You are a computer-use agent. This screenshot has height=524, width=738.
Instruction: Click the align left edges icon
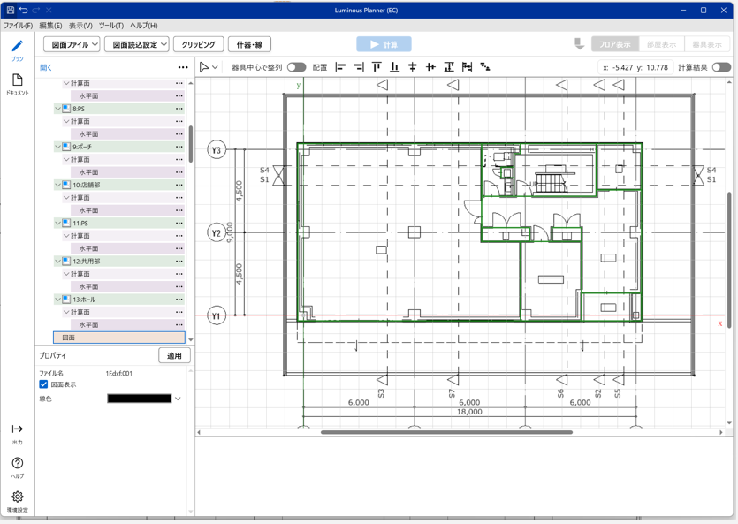340,67
